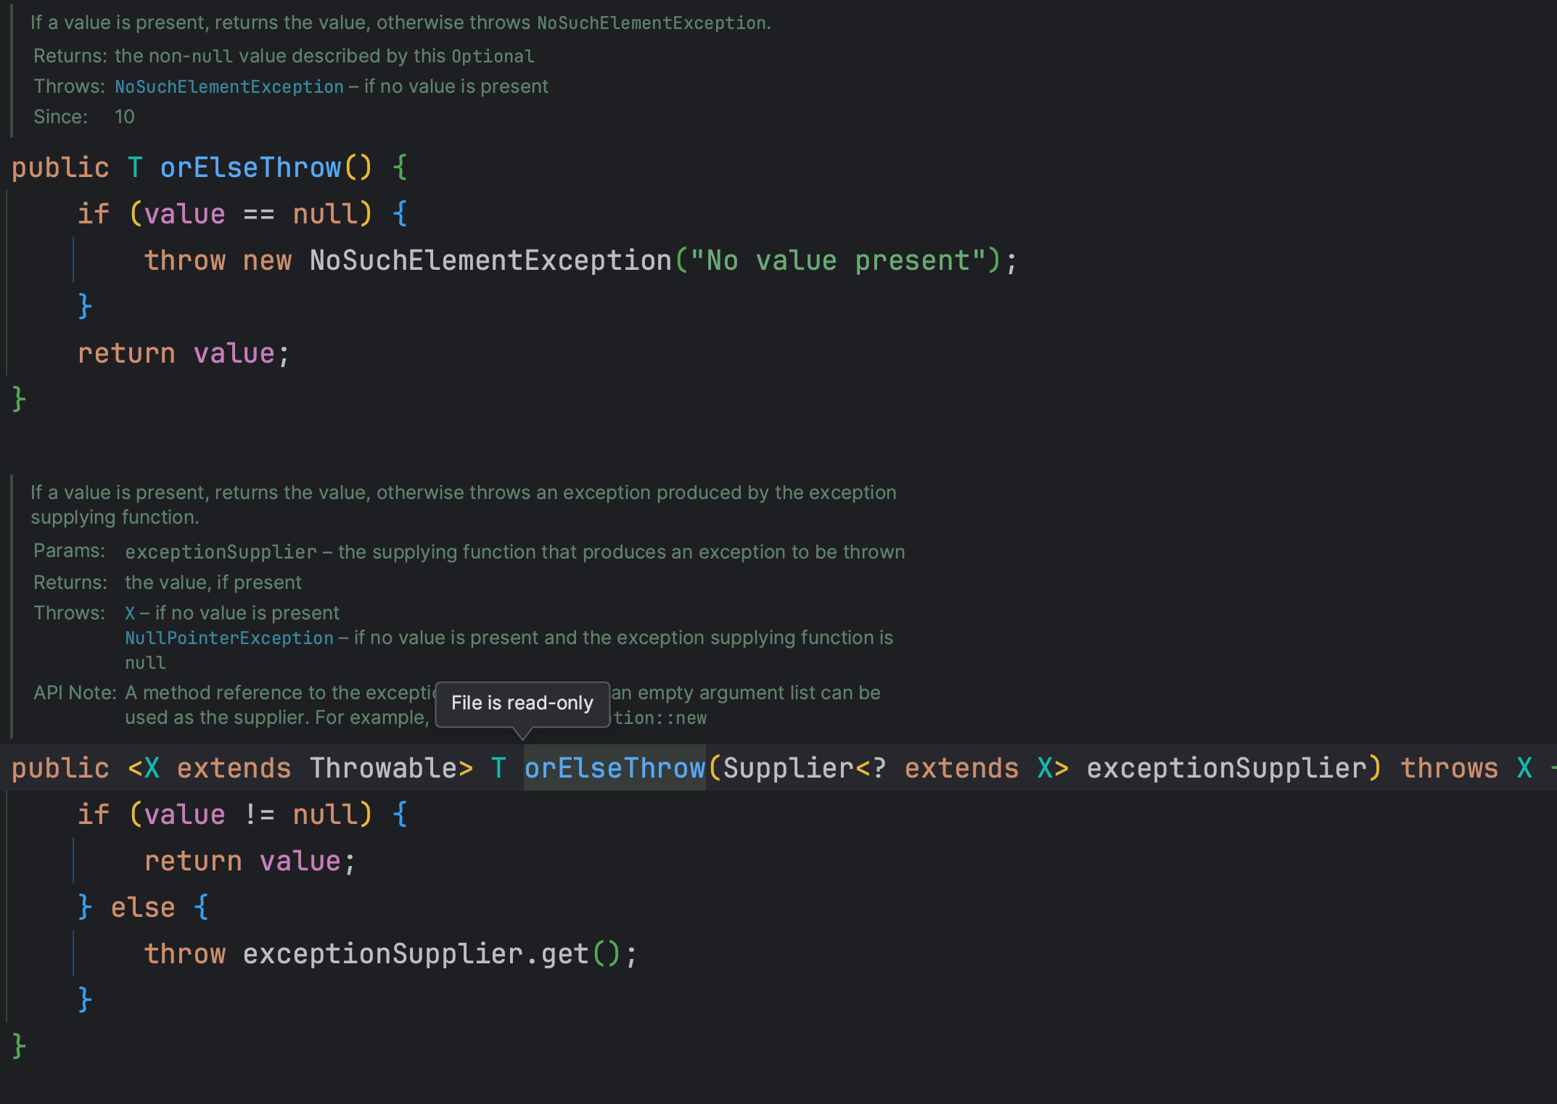
Task: Click the Throwable type bound
Action: (383, 768)
